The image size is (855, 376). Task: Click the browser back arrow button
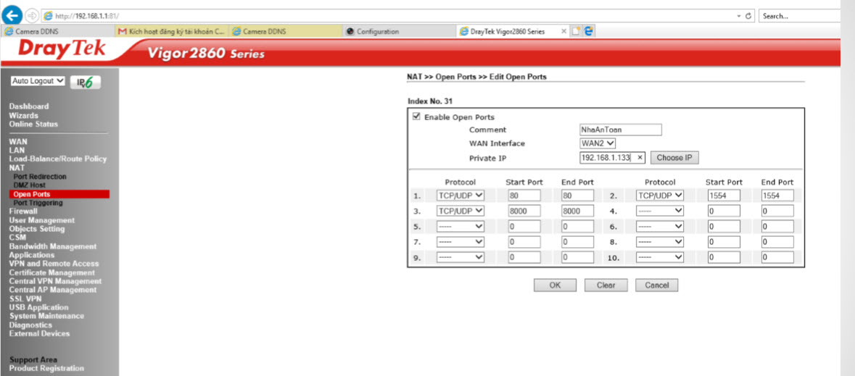click(x=13, y=14)
